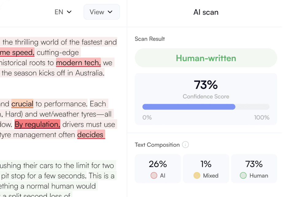Click the confidence score progress bar
The image size is (283, 197).
(x=206, y=107)
